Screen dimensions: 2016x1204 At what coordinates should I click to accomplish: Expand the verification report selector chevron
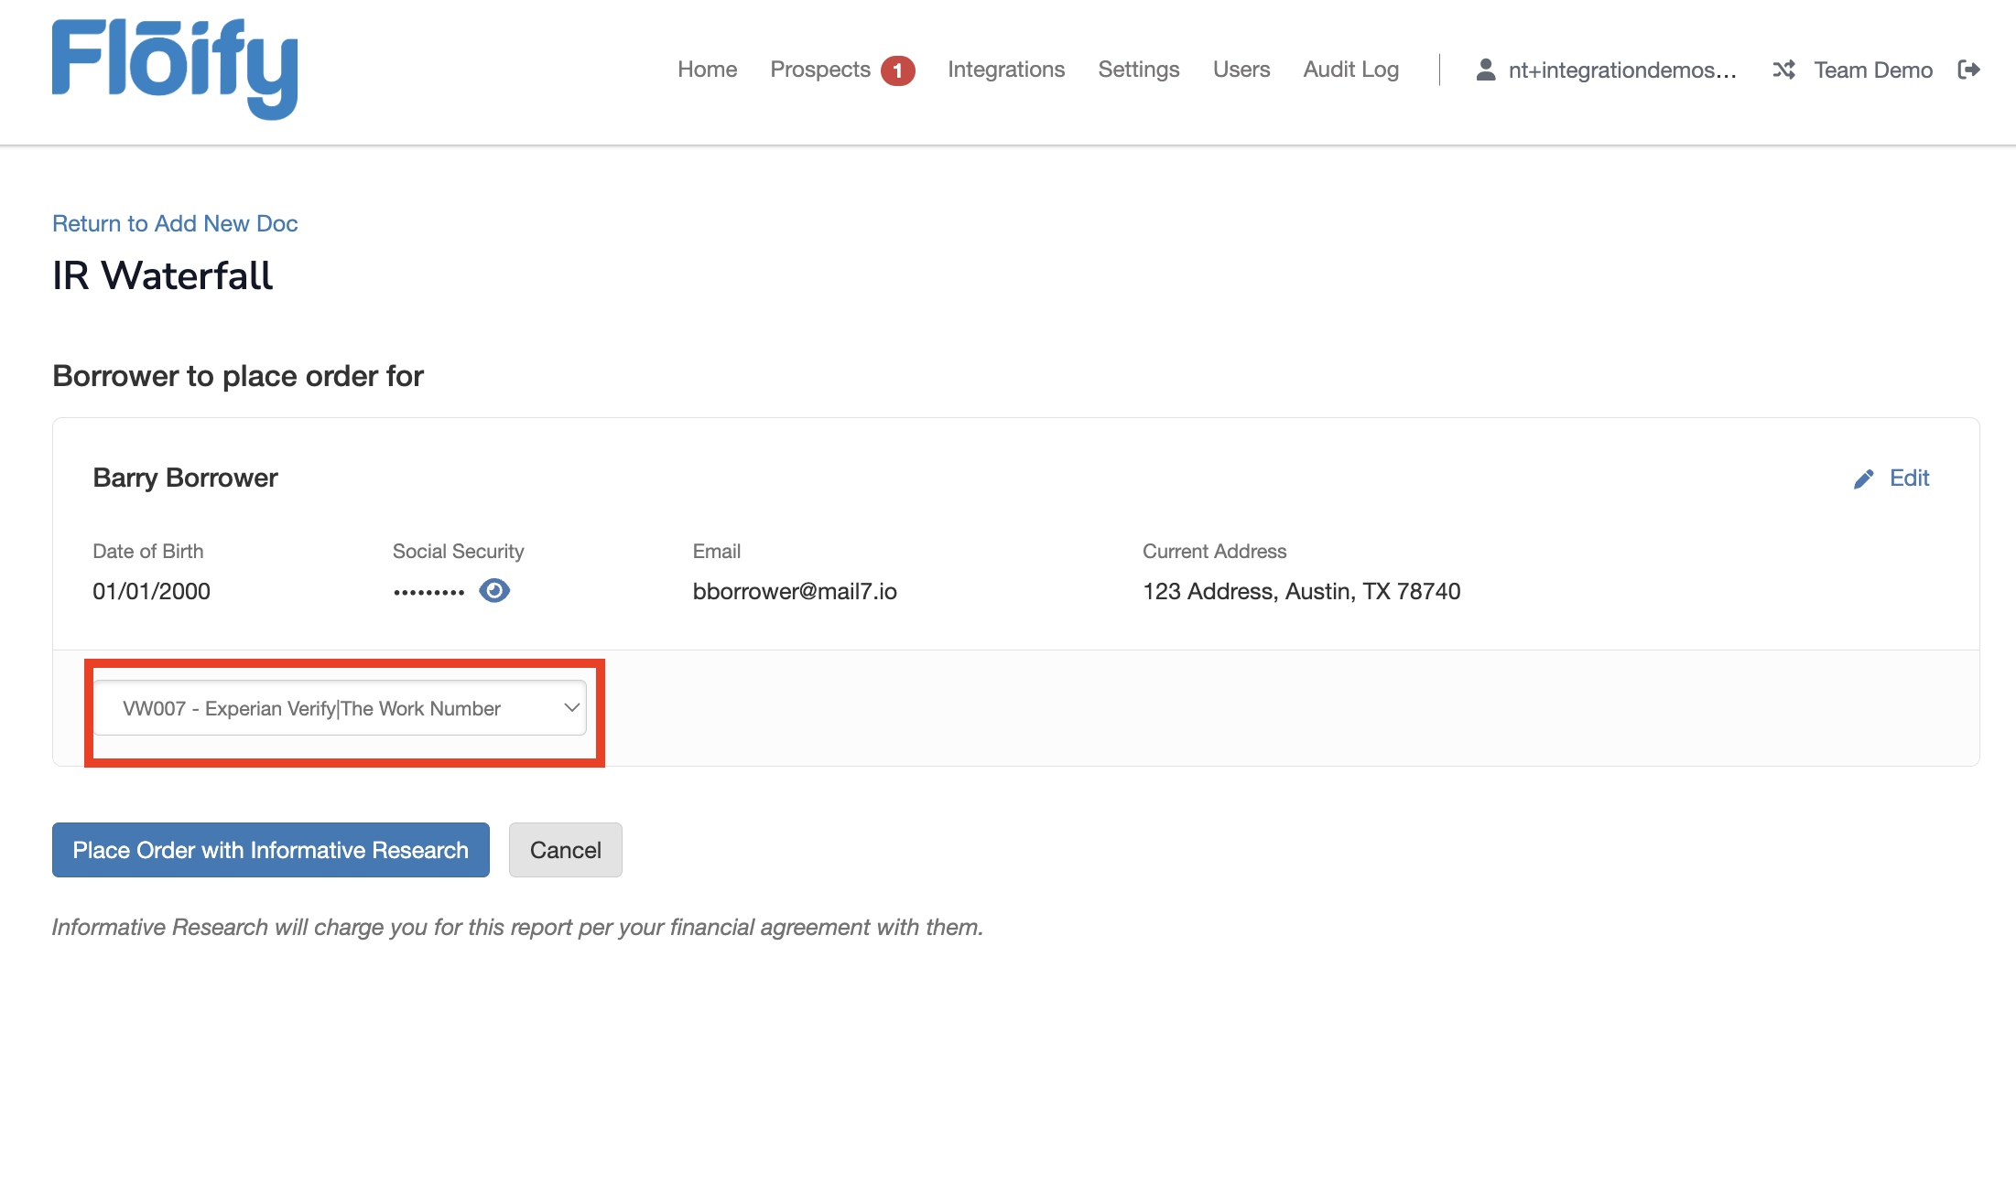(x=570, y=707)
